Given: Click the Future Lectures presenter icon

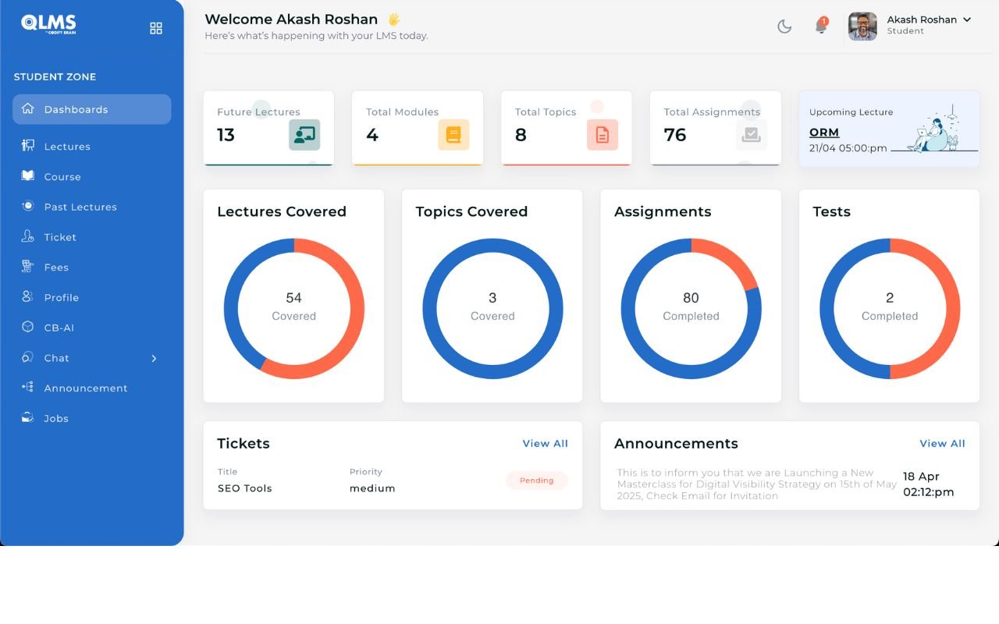Looking at the screenshot, I should click(x=304, y=135).
